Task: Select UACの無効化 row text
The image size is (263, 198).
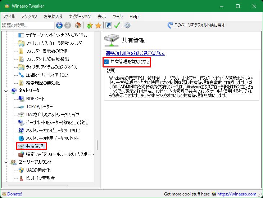Action: pos(38,170)
